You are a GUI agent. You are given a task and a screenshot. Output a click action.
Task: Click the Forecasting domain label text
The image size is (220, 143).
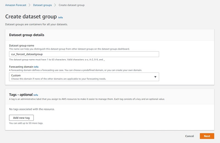[21, 67]
